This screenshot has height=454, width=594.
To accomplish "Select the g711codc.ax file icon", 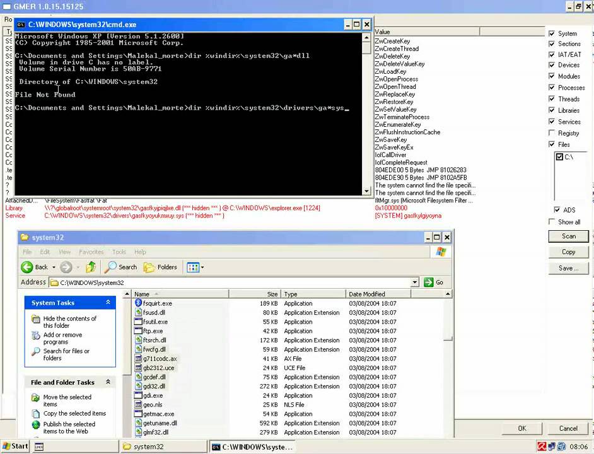I will [138, 359].
